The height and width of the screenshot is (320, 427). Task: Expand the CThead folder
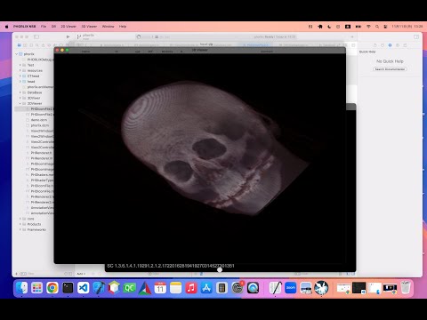tap(20, 76)
